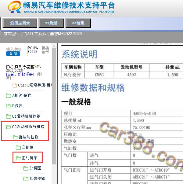Open the CM5G维修手册-目录 entry
The image size is (183, 184).
(35, 85)
